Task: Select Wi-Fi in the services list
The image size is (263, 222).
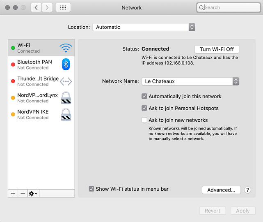Action: (41, 48)
